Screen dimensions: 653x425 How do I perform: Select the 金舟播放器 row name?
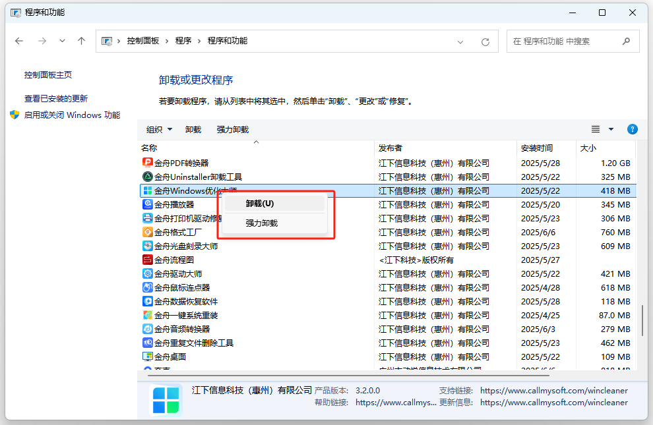coord(174,205)
